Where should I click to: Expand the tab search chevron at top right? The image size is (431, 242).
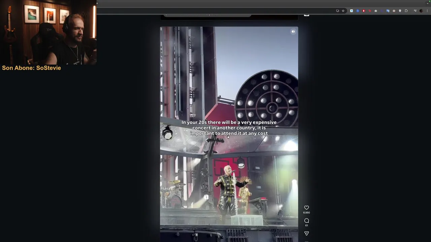coord(428,3)
